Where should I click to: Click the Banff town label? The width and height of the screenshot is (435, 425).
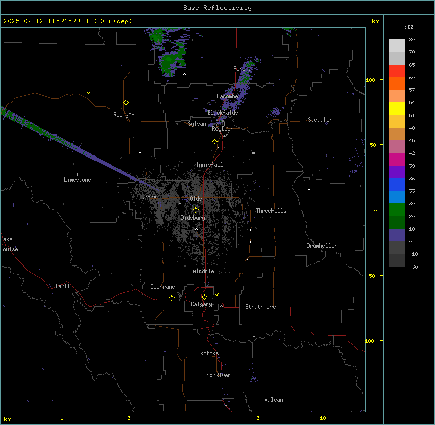[x=63, y=286]
